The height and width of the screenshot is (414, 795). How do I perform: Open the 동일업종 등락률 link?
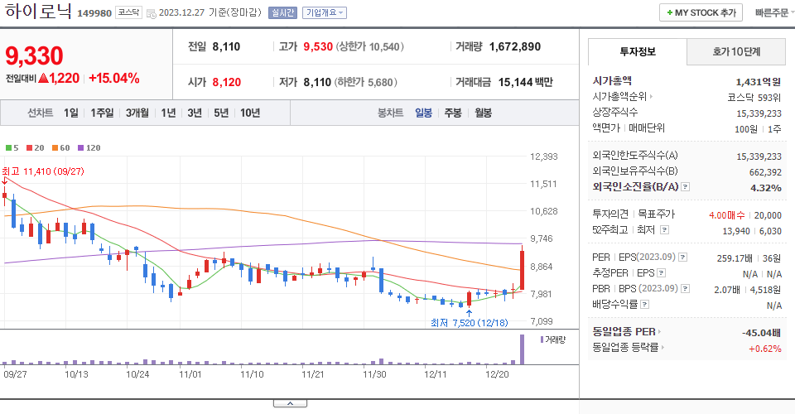(x=629, y=348)
